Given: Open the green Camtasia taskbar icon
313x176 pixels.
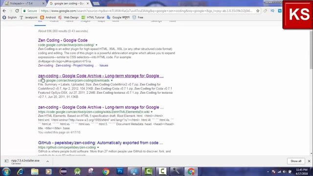Looking at the screenshot, I should pos(148,172).
